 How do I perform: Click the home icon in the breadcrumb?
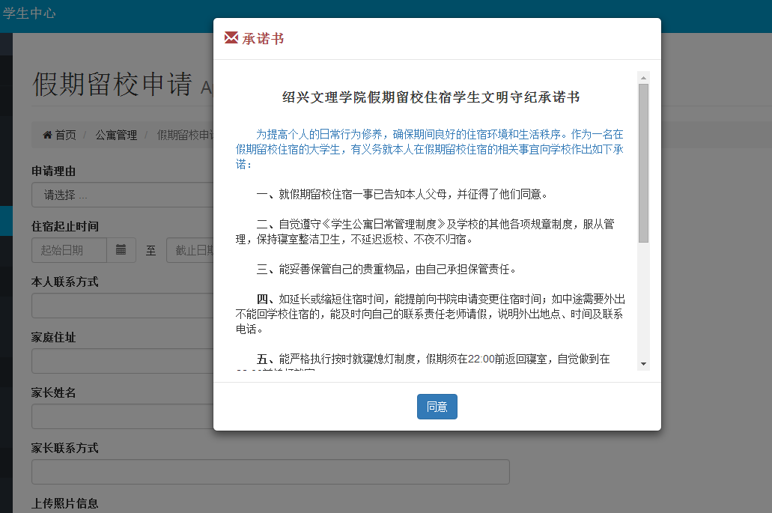click(x=47, y=134)
